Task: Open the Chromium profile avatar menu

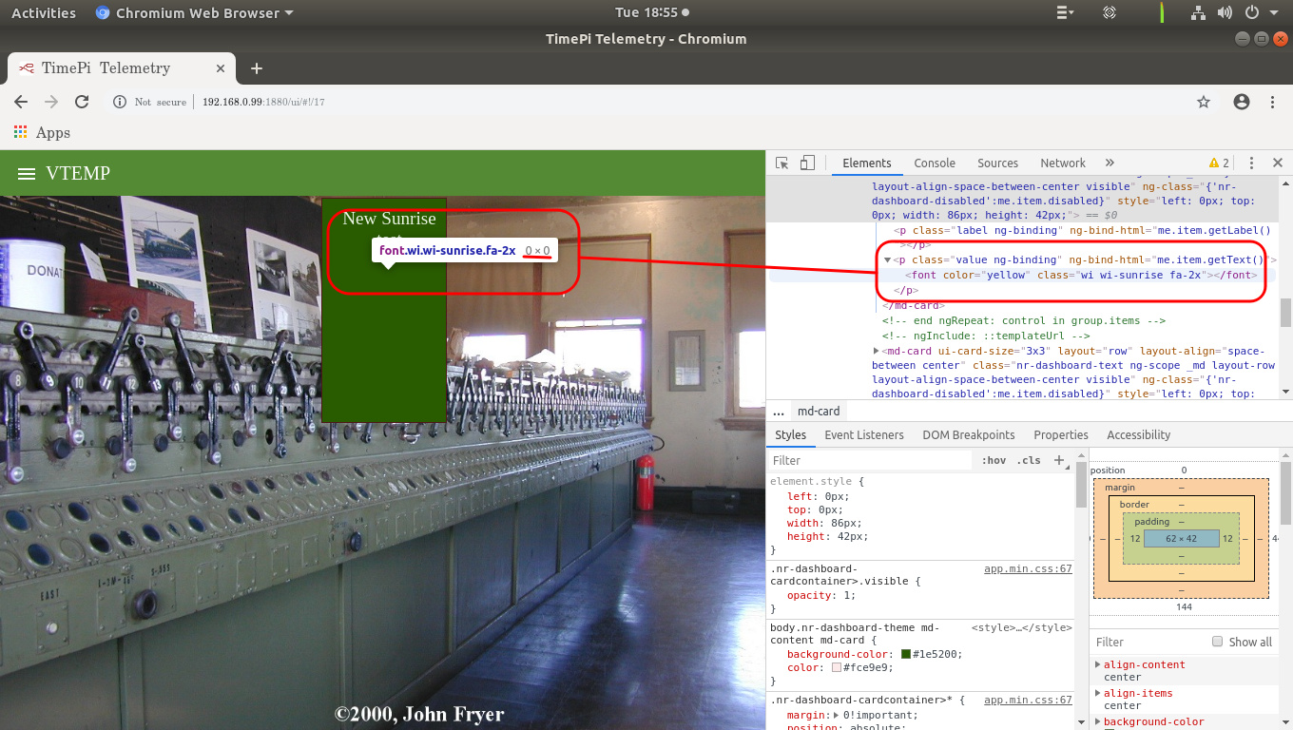Action: tap(1241, 102)
